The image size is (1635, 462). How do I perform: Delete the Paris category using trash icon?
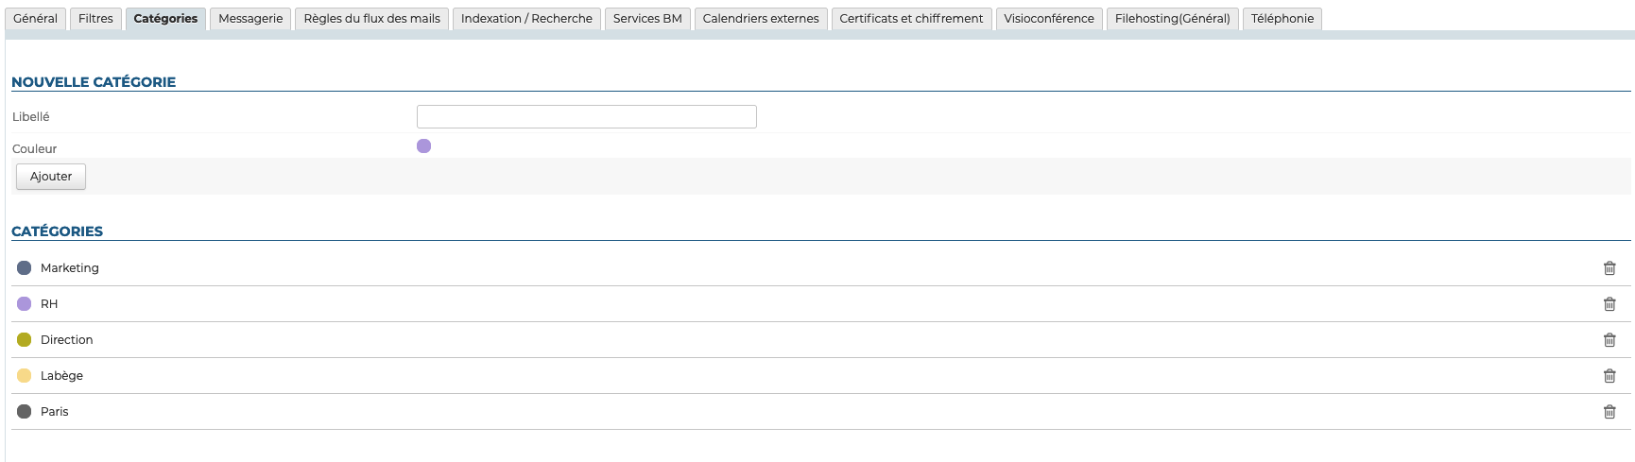coord(1609,412)
